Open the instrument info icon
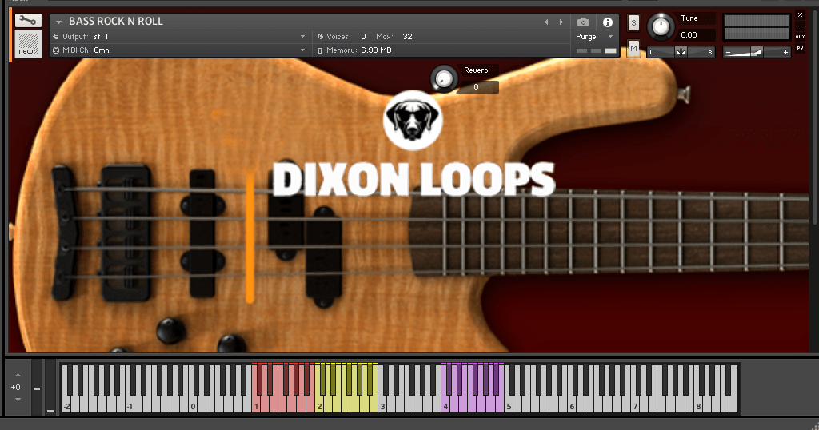Viewport: 819px width, 430px height. pyautogui.click(x=607, y=22)
